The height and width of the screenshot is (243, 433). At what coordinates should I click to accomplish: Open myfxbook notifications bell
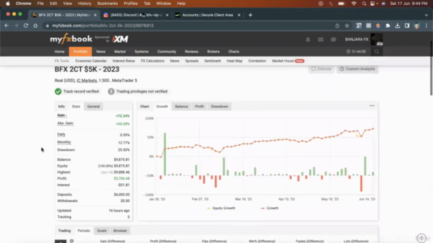[x=308, y=39]
